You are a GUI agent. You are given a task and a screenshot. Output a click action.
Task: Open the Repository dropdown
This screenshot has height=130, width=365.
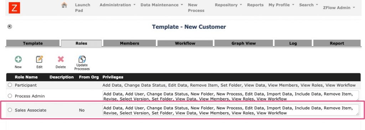pos(228,5)
